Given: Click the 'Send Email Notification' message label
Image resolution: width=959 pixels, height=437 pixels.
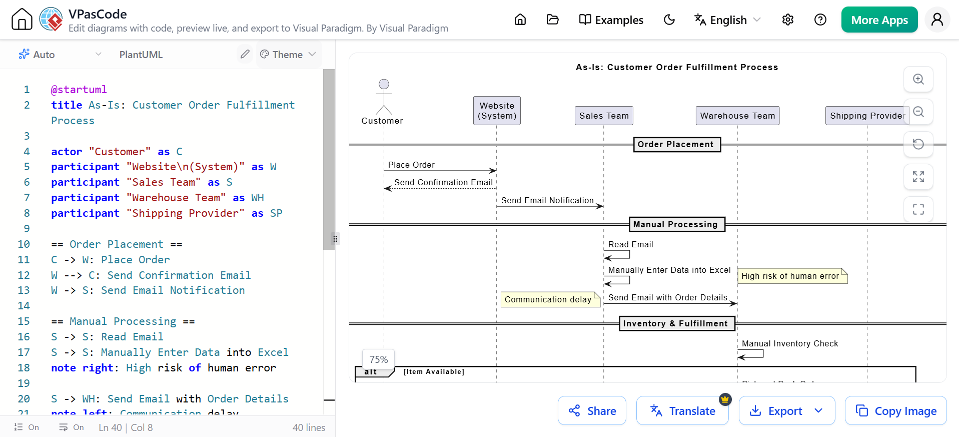Looking at the screenshot, I should pyautogui.click(x=547, y=200).
